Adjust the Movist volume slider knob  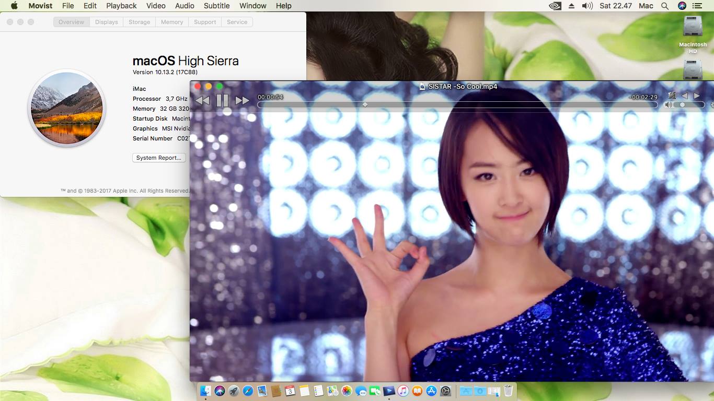tap(682, 105)
